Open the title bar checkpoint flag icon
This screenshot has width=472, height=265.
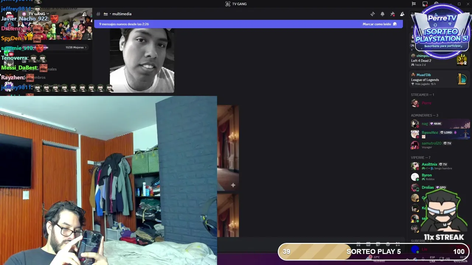pyautogui.click(x=414, y=4)
